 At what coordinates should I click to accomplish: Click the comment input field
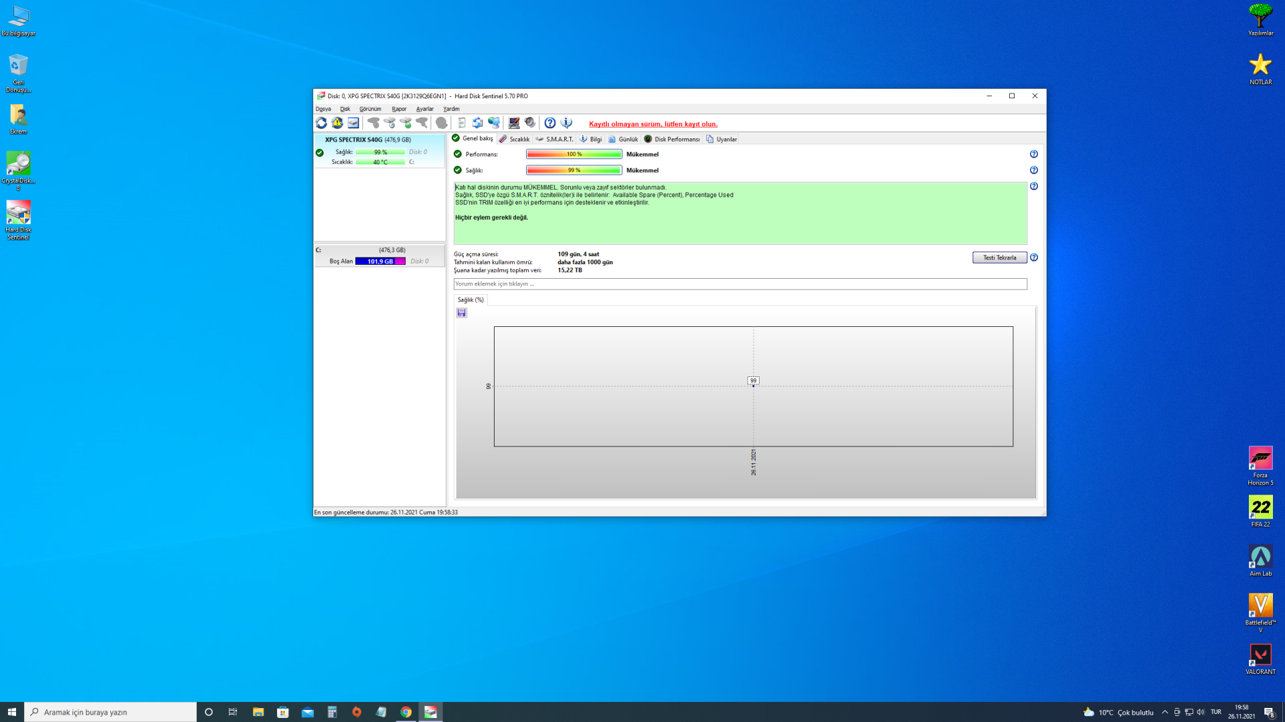point(740,284)
